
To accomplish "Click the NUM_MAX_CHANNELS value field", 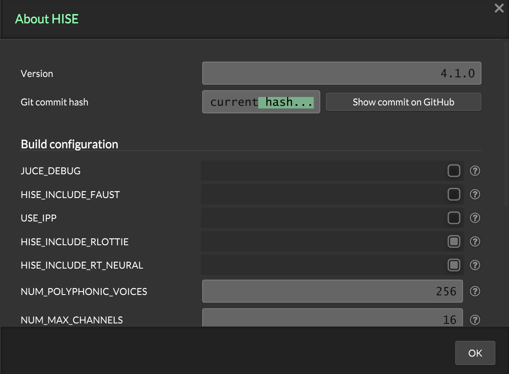I will pyautogui.click(x=332, y=319).
